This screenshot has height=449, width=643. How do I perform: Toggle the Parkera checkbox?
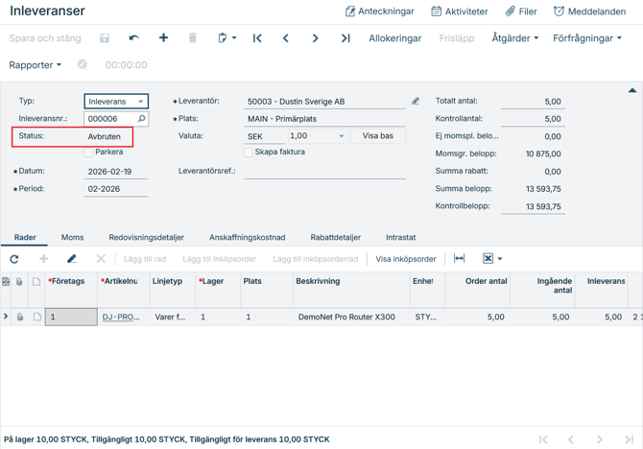[89, 153]
